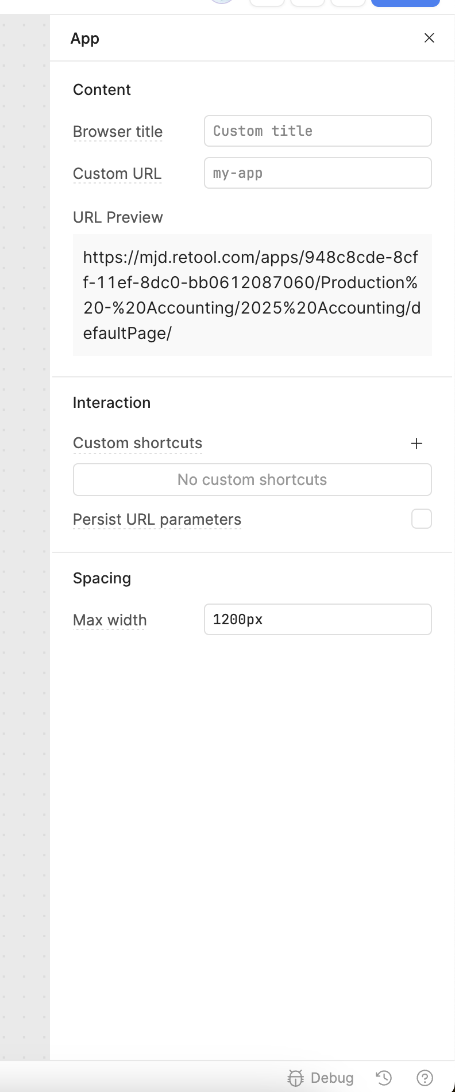The image size is (455, 1092).
Task: Click the Custom URL label
Action: pos(117,174)
